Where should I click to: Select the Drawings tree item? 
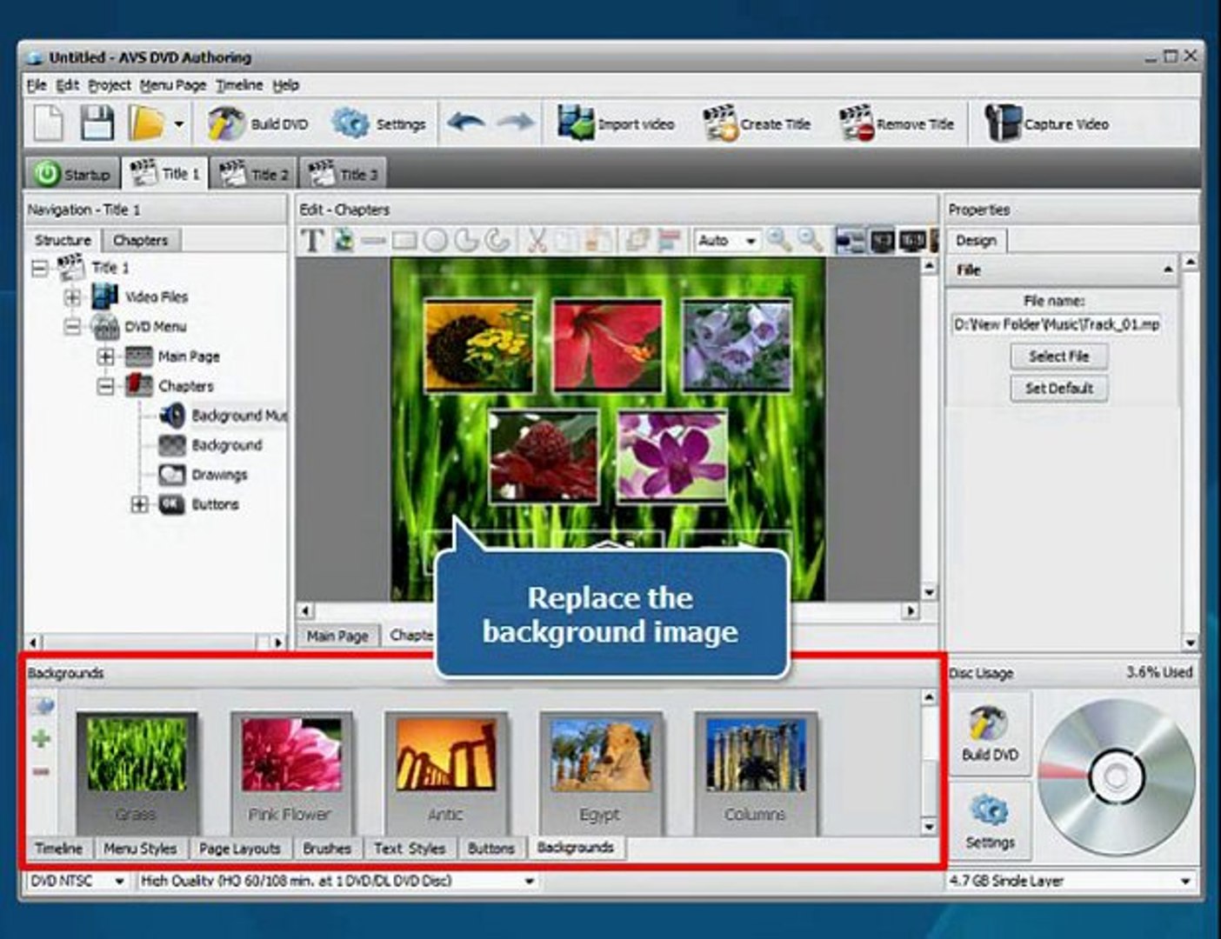click(x=203, y=475)
